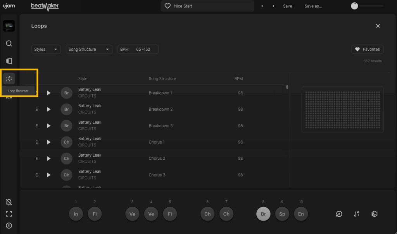This screenshot has height=234, width=397.
Task: Sort loops by the Style column header
Action: pos(83,79)
